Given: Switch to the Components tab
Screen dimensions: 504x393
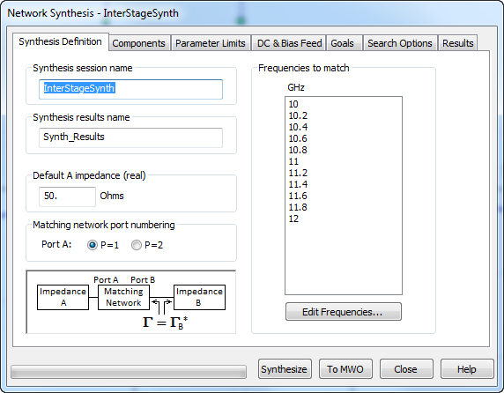Looking at the screenshot, I should 138,43.
